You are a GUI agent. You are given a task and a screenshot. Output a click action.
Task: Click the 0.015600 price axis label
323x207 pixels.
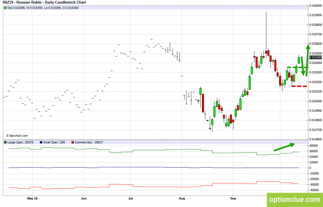(x=315, y=44)
